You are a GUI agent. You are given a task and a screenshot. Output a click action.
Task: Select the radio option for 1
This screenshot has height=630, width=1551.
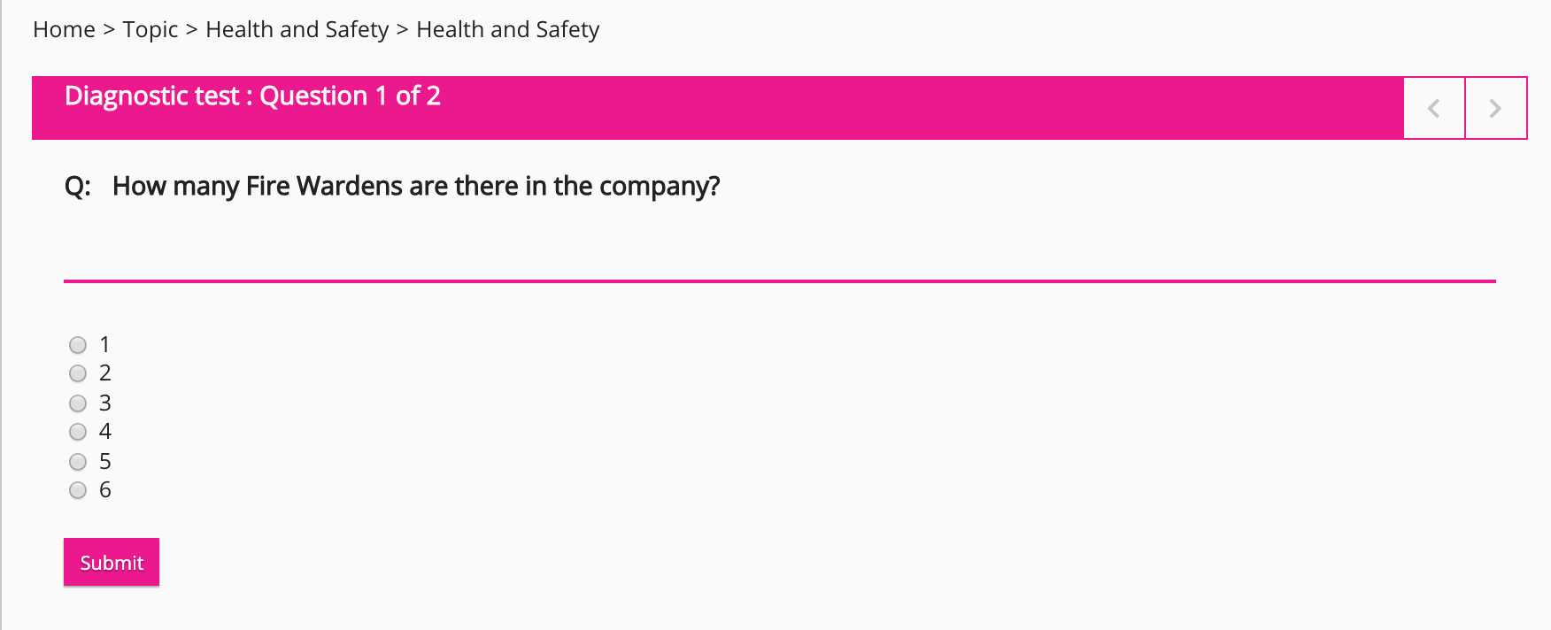(x=78, y=345)
